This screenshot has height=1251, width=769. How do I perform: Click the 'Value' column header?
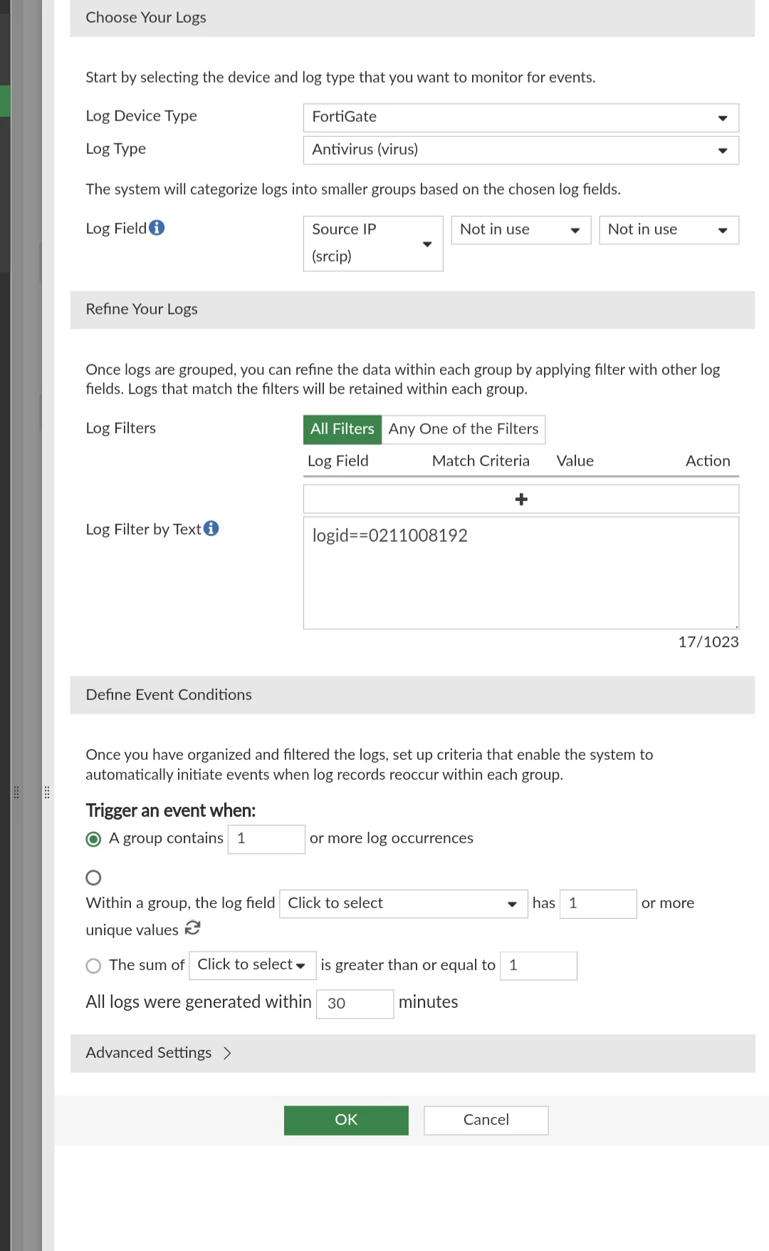click(x=575, y=461)
